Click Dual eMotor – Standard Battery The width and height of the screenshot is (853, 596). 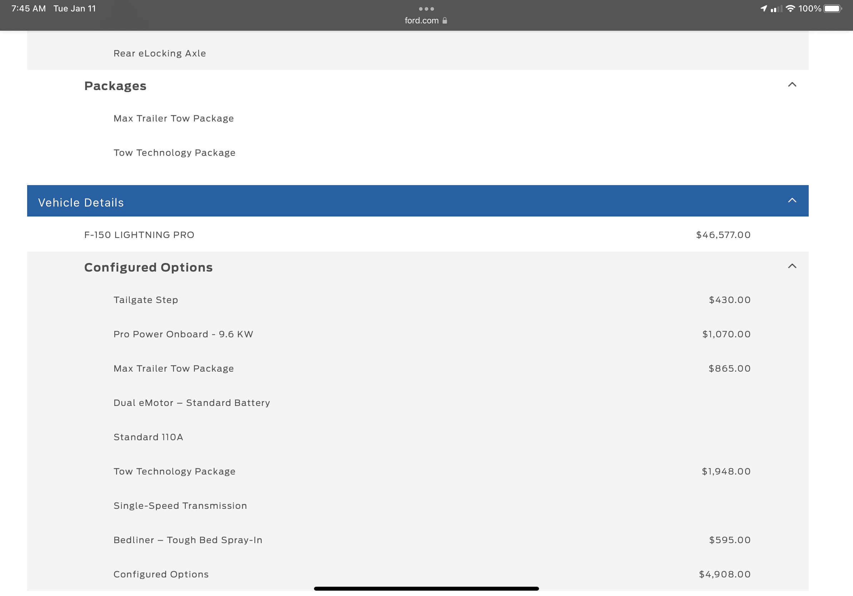(192, 403)
